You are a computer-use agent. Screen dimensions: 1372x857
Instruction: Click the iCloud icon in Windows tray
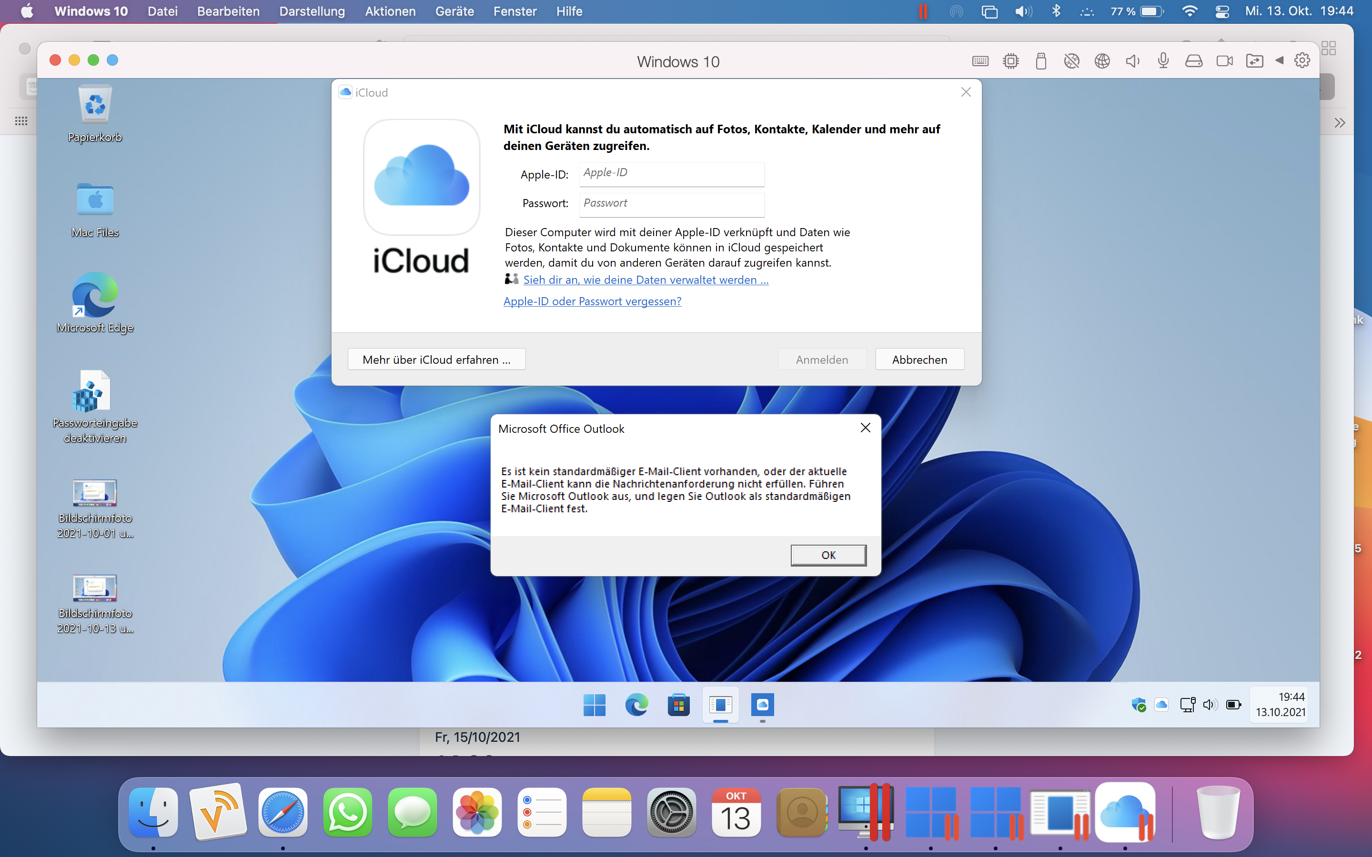pos(1161,705)
